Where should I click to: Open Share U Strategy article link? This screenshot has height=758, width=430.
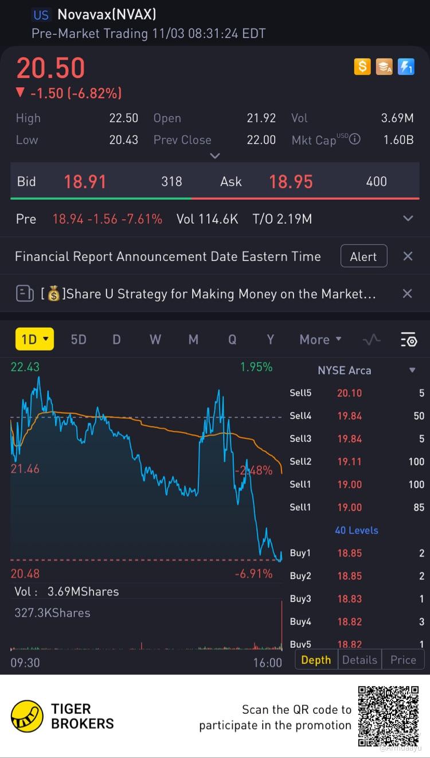click(208, 294)
